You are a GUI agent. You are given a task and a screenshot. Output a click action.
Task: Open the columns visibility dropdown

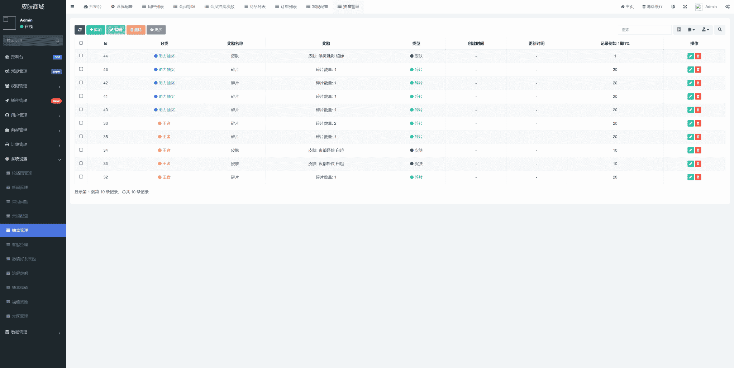click(x=691, y=30)
